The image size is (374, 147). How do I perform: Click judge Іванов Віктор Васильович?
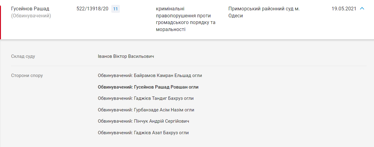point(126,57)
